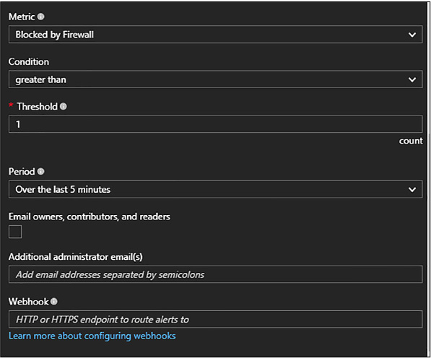431x358 pixels.
Task: Click the Webhook HTTP endpoint input box
Action: click(x=215, y=319)
